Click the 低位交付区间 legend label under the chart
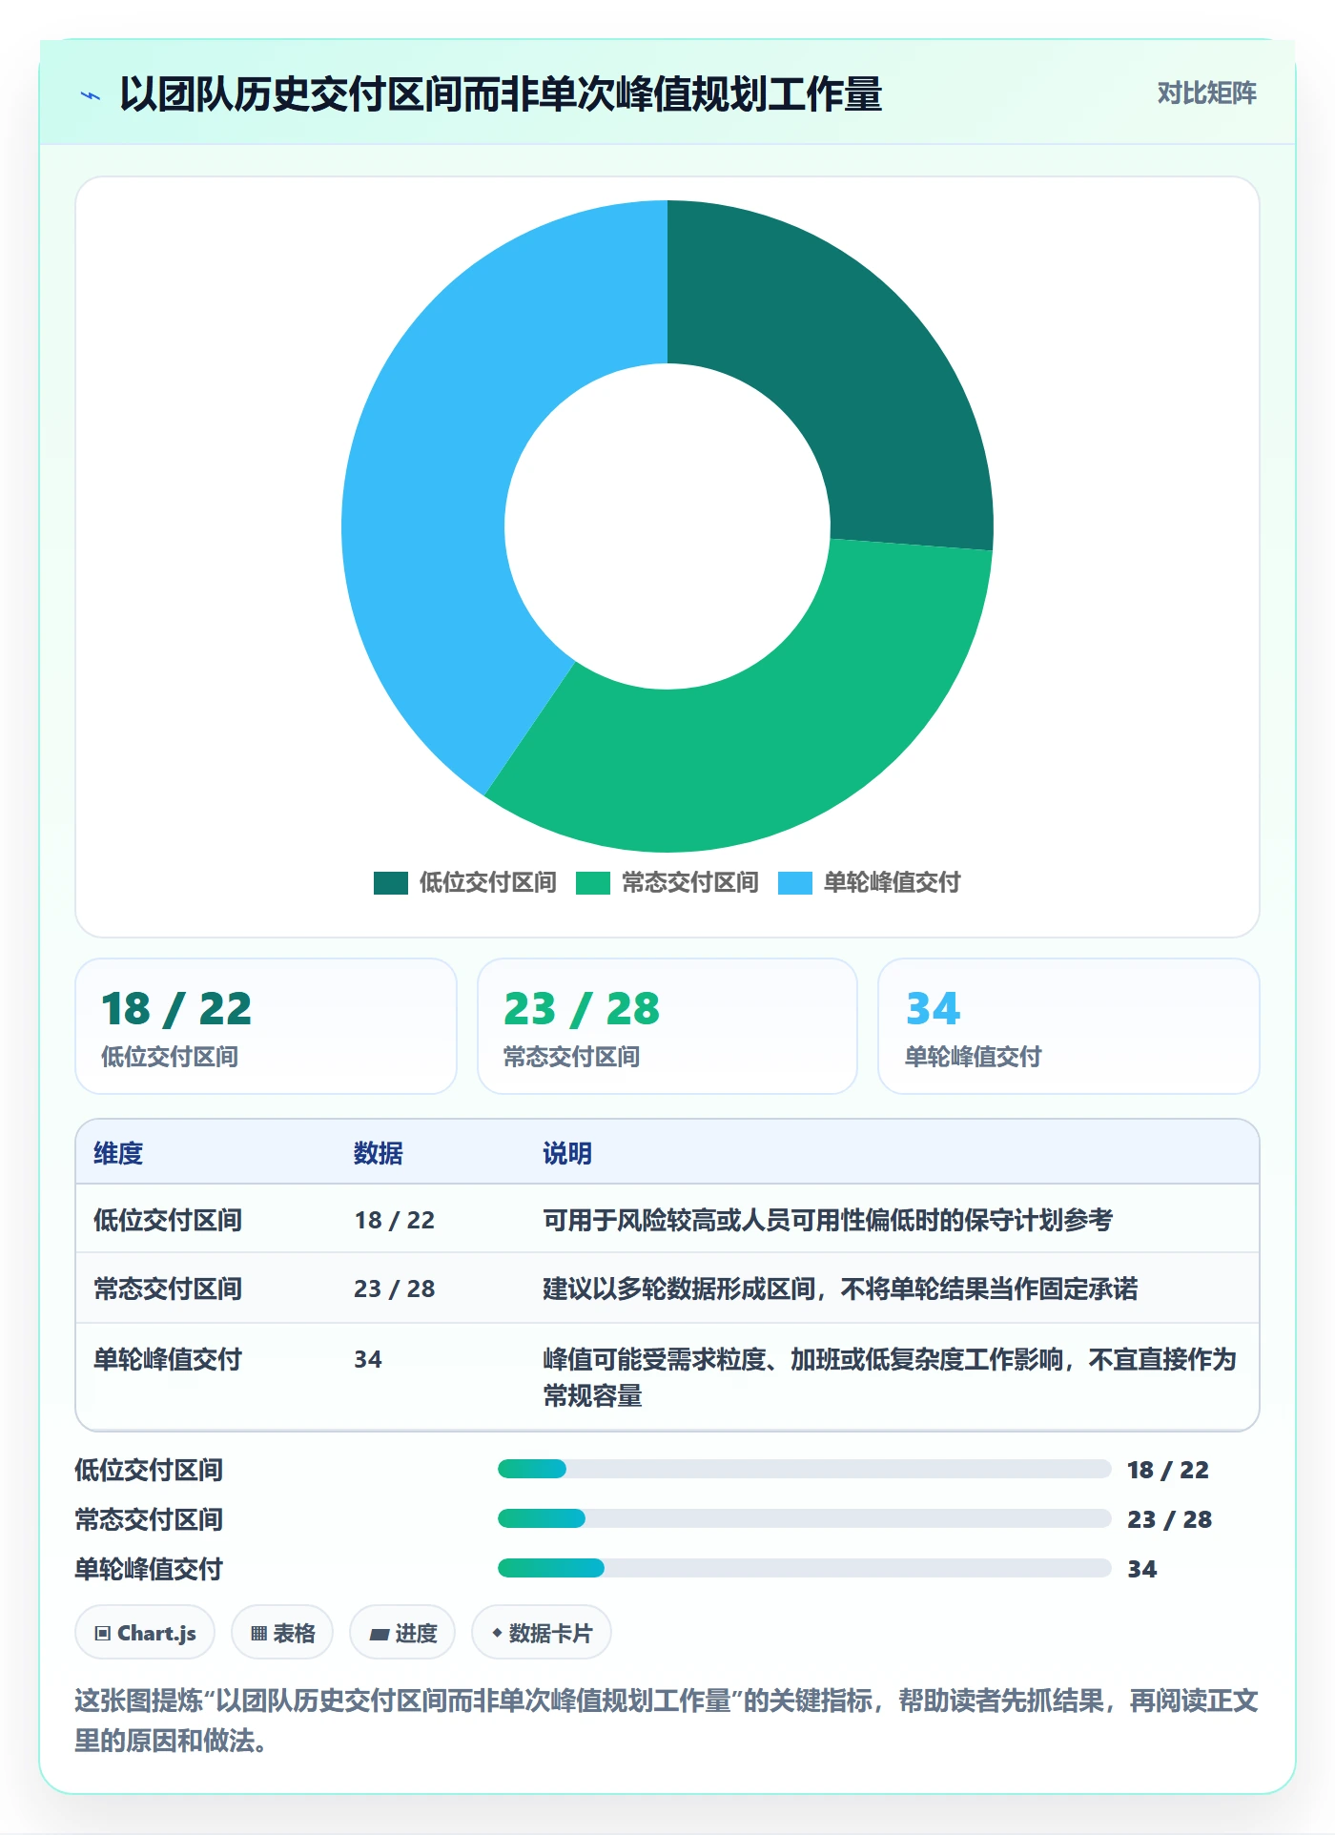This screenshot has width=1335, height=1835. click(487, 883)
